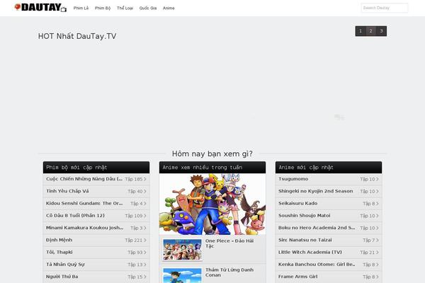Open Soushin Shoujo Matoi anime
425x283 pixels.
[304, 215]
